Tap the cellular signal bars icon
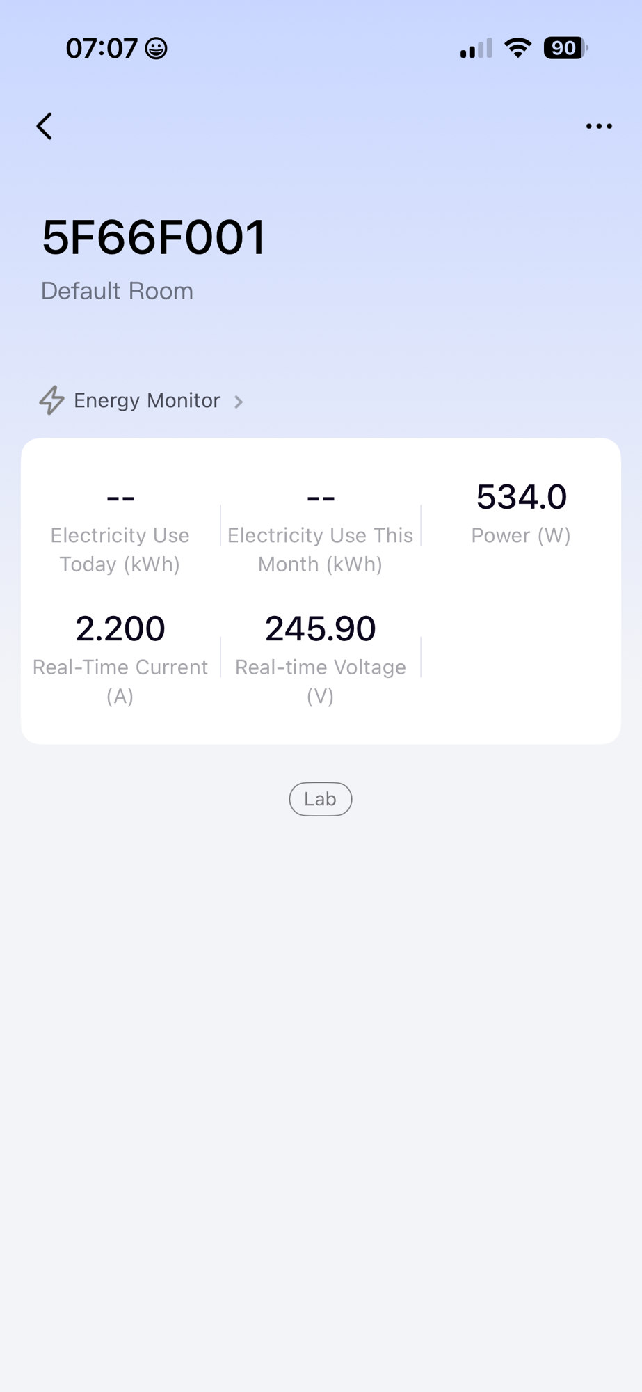 (476, 49)
